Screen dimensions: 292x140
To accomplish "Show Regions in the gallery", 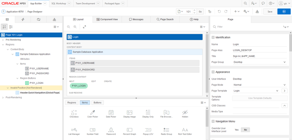I will click(72, 103).
